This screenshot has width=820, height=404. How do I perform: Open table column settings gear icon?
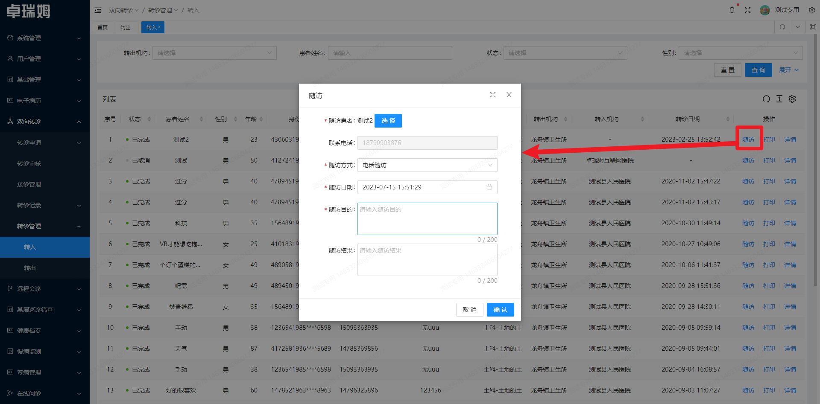[x=792, y=99]
